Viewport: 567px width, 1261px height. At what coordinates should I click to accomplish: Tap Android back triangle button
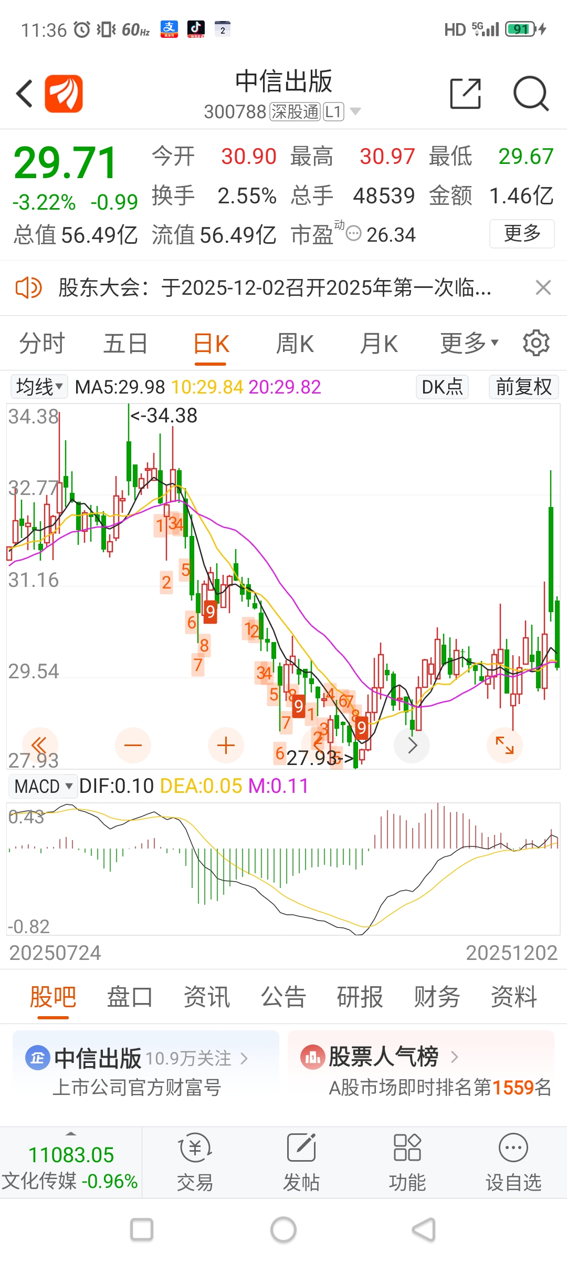pyautogui.click(x=424, y=1229)
